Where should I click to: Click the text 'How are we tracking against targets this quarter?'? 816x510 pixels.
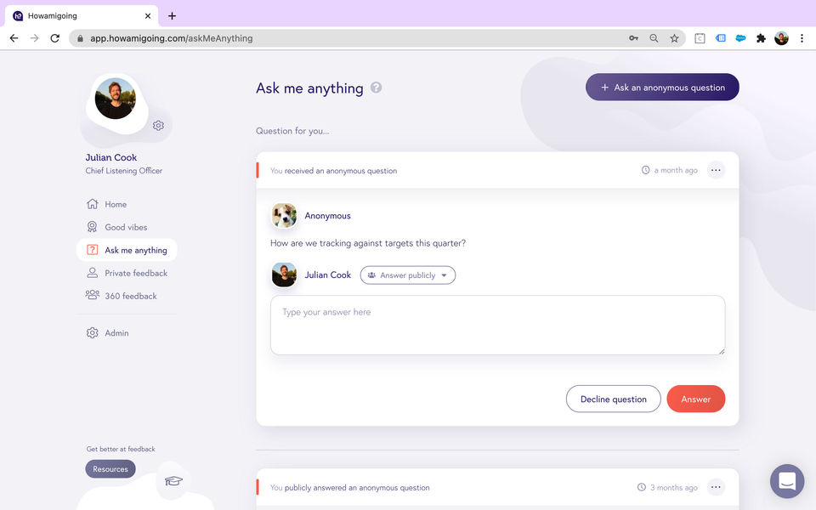(x=368, y=243)
